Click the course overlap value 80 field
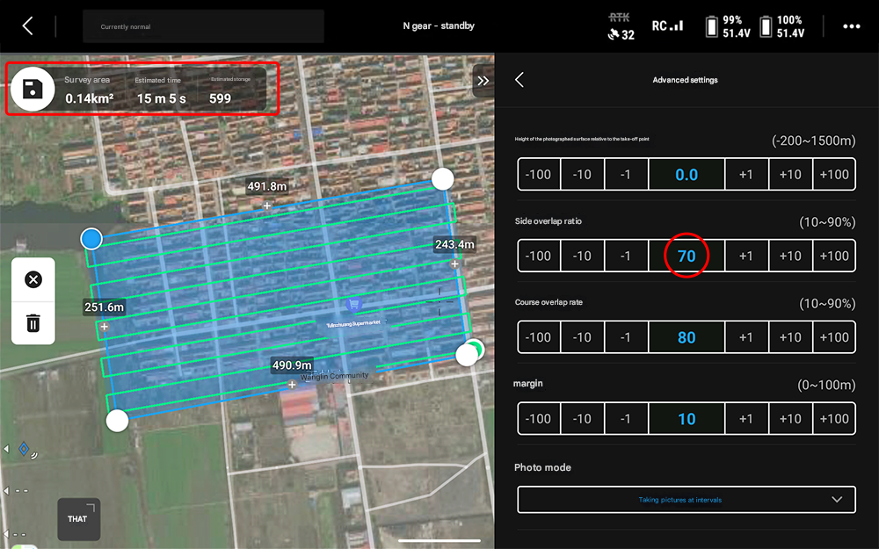 (x=686, y=337)
